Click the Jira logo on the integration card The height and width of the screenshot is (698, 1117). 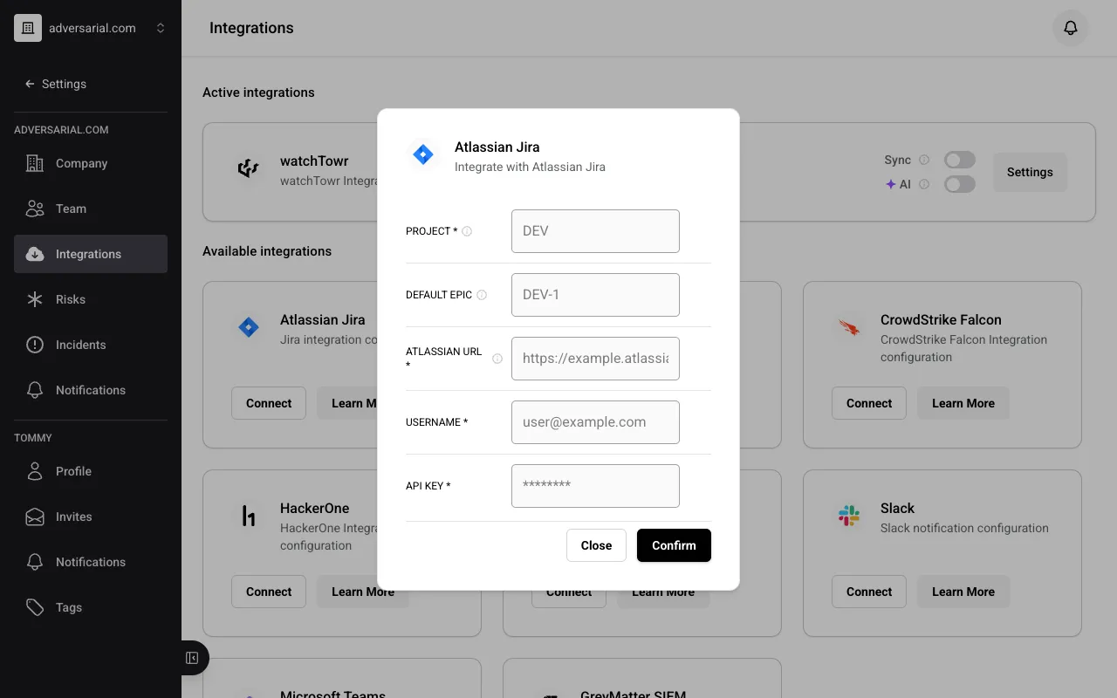(x=249, y=328)
